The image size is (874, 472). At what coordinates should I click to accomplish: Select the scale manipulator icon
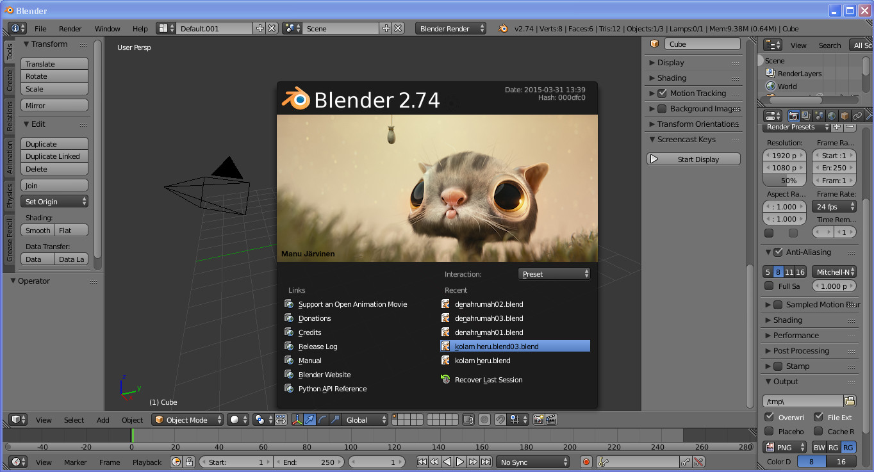[x=334, y=420]
